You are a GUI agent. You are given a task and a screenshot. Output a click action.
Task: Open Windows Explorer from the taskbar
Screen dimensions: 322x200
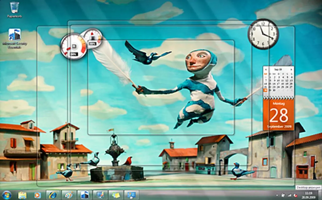(22, 195)
